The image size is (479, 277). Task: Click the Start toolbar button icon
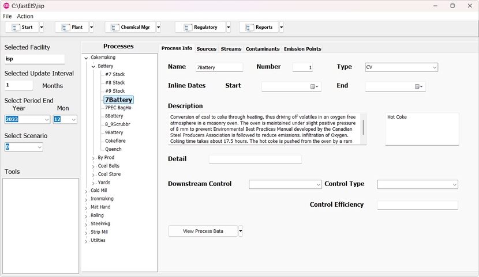(13, 27)
